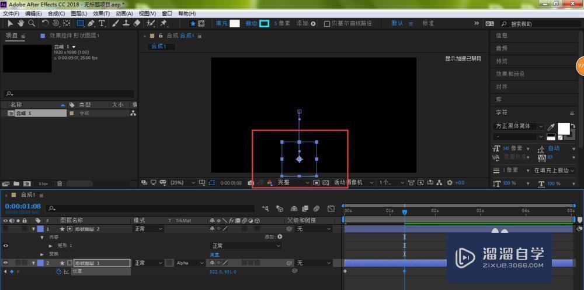Open the 文件(F) menu
This screenshot has height=290, width=584.
tap(11, 13)
